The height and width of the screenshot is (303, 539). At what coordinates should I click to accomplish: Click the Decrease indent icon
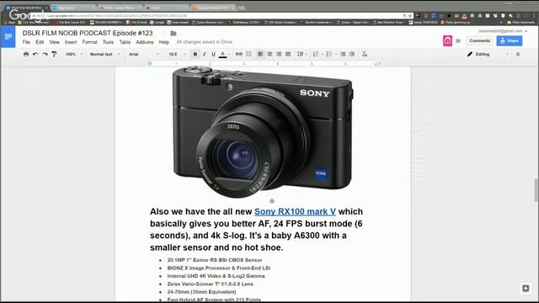click(x=343, y=54)
